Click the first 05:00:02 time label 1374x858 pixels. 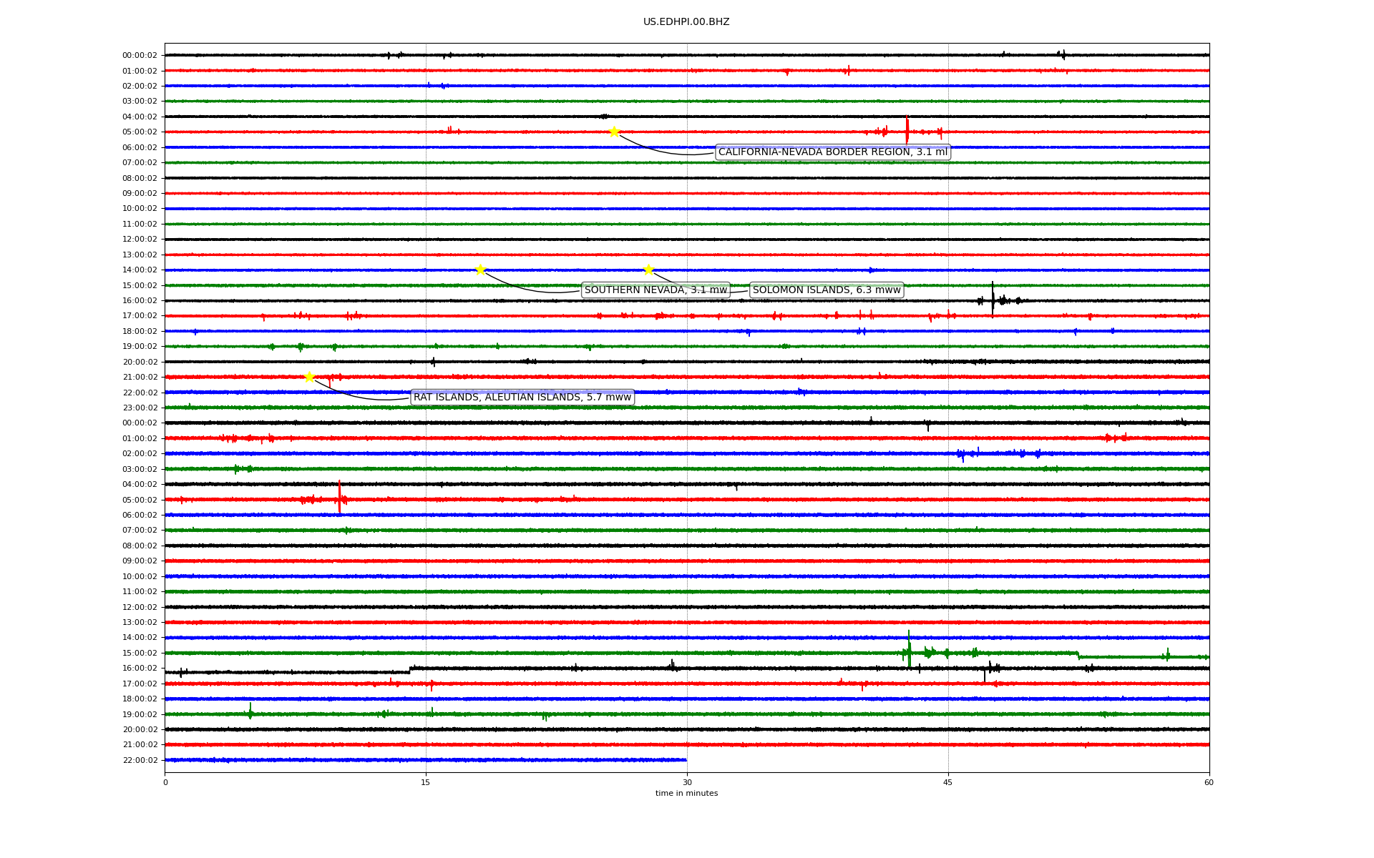140,132
